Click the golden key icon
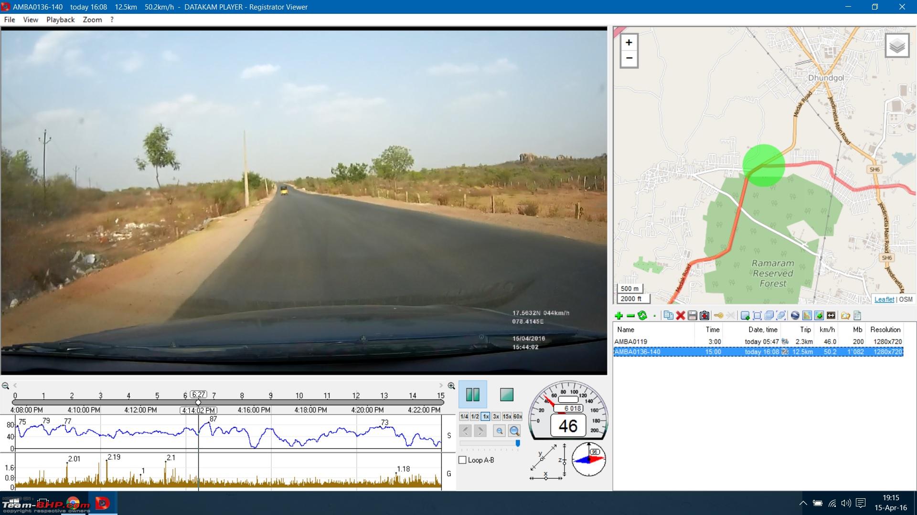This screenshot has width=917, height=515. pyautogui.click(x=718, y=316)
